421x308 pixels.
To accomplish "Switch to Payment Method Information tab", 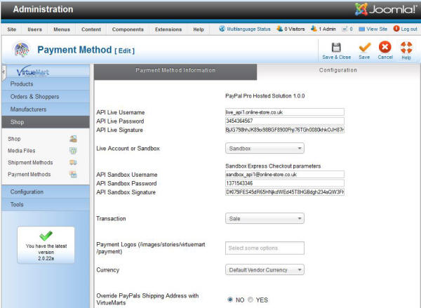I will pyautogui.click(x=175, y=71).
